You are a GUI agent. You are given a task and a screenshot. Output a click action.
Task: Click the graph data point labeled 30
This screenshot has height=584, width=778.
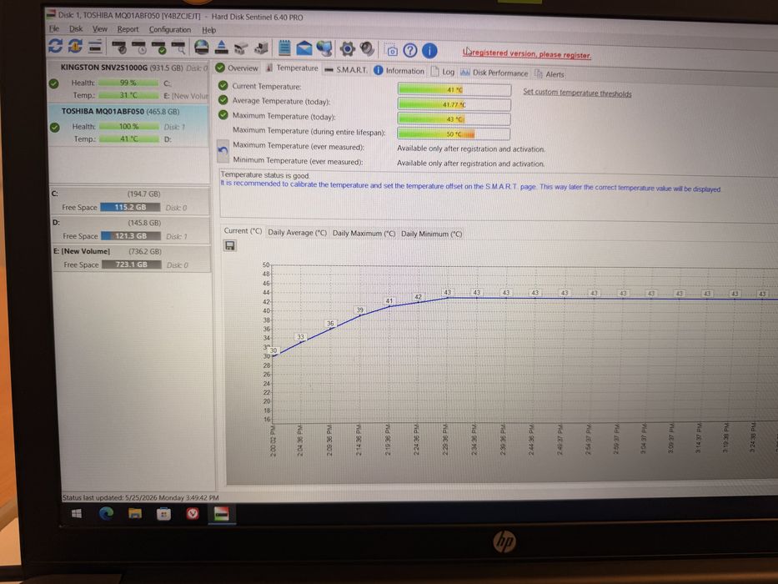click(273, 350)
